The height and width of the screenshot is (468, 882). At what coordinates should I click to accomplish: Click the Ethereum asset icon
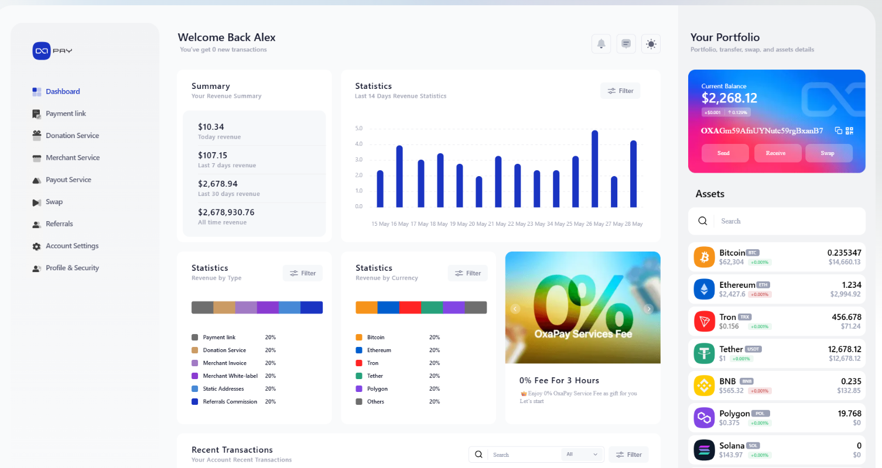coord(704,289)
